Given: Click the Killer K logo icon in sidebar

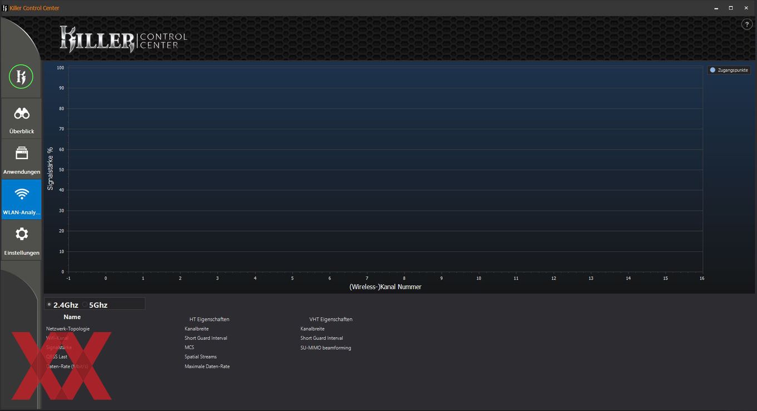Looking at the screenshot, I should (x=21, y=77).
